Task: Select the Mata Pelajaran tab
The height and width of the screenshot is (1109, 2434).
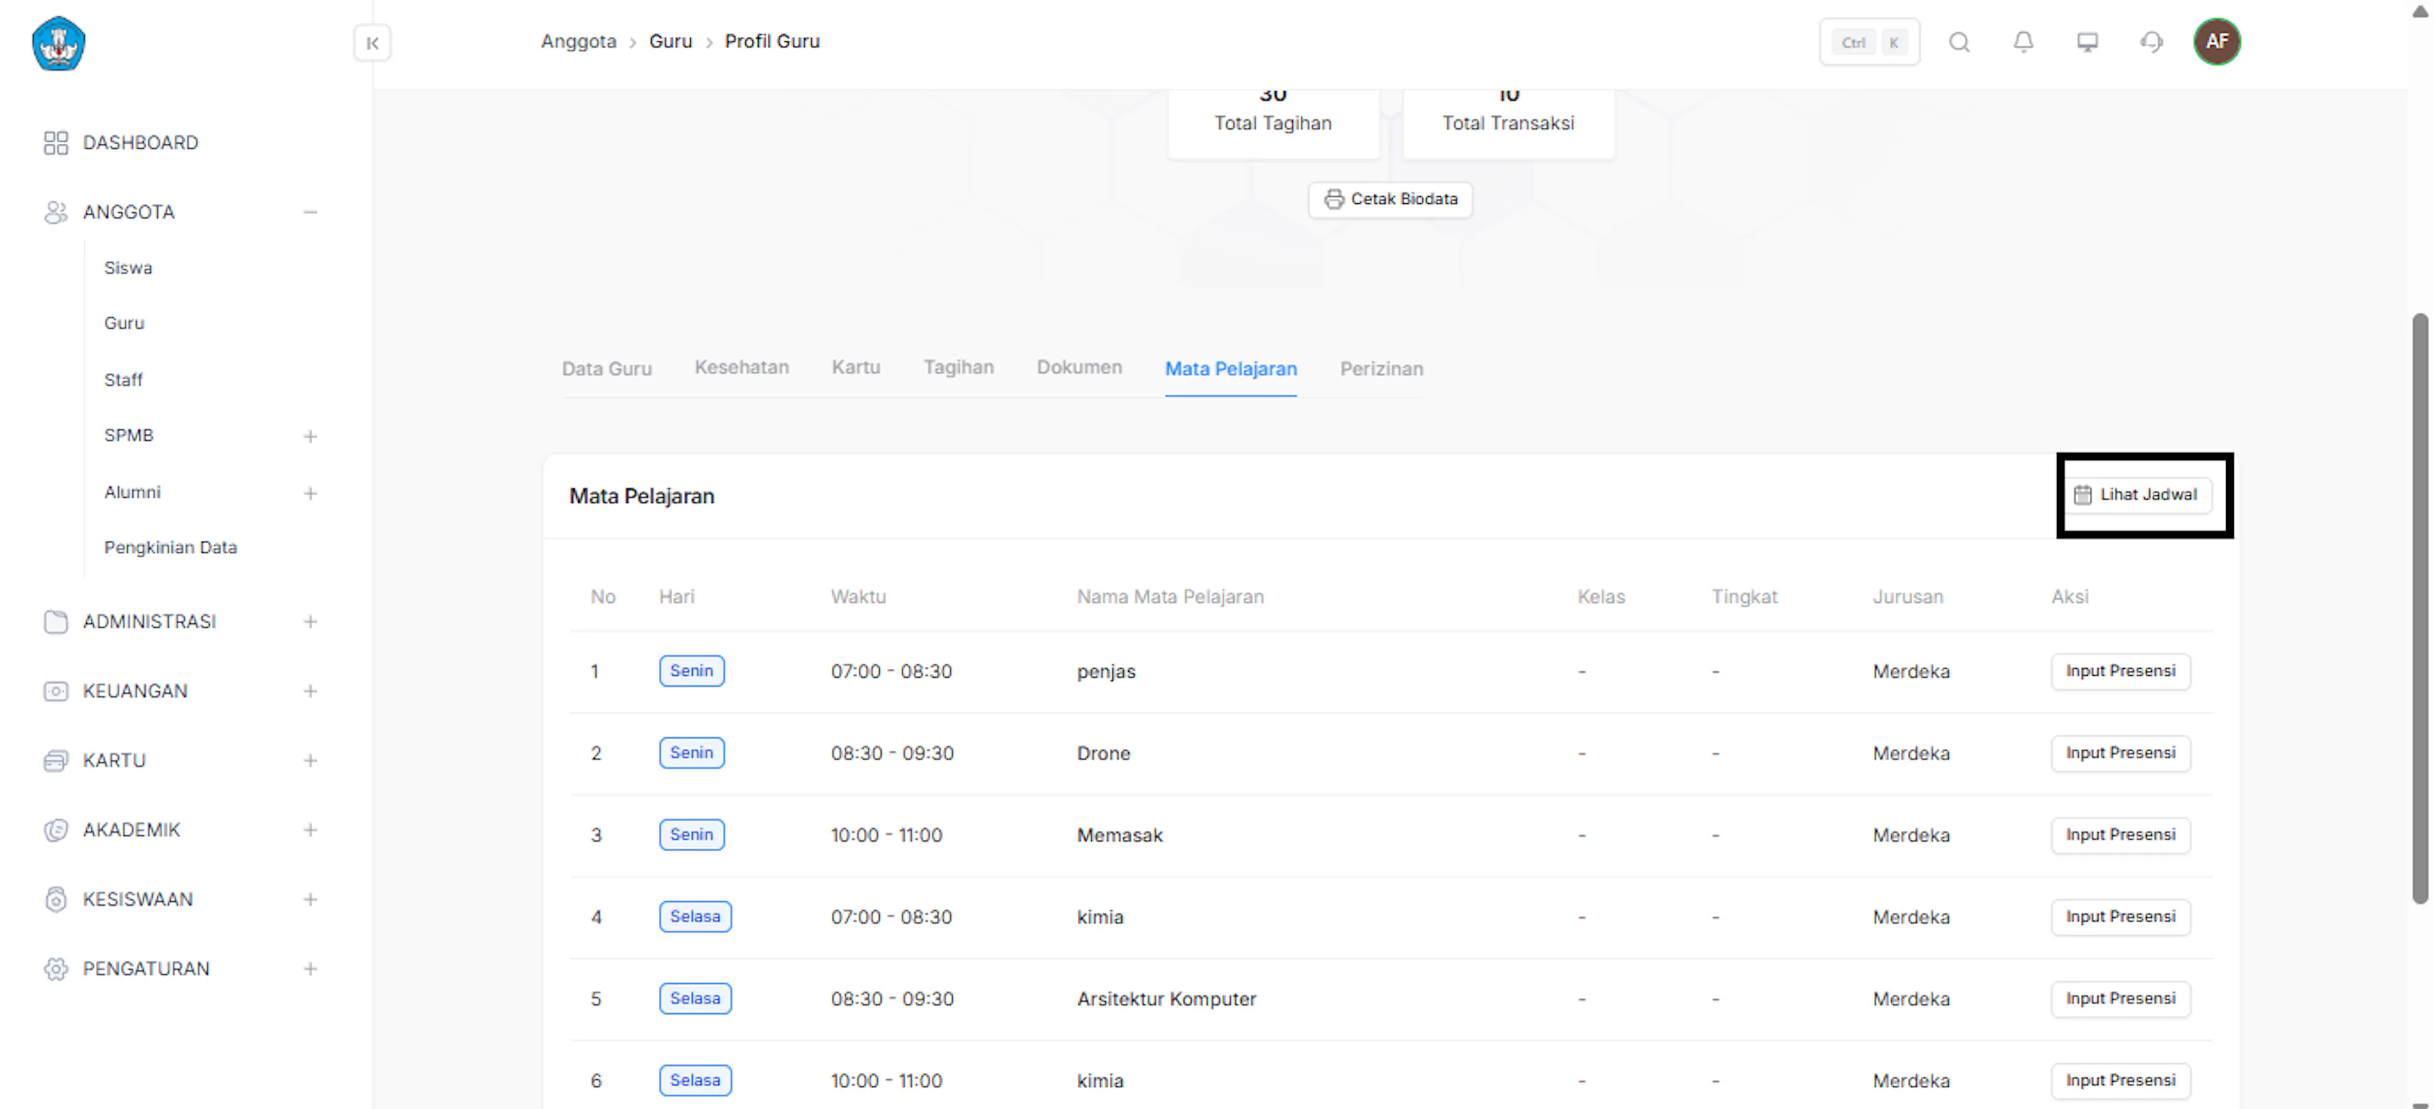Action: 1230,369
